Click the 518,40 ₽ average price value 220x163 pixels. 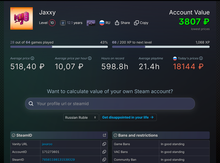pos(27,66)
